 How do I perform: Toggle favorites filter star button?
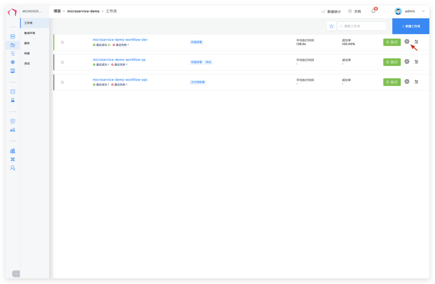click(331, 26)
